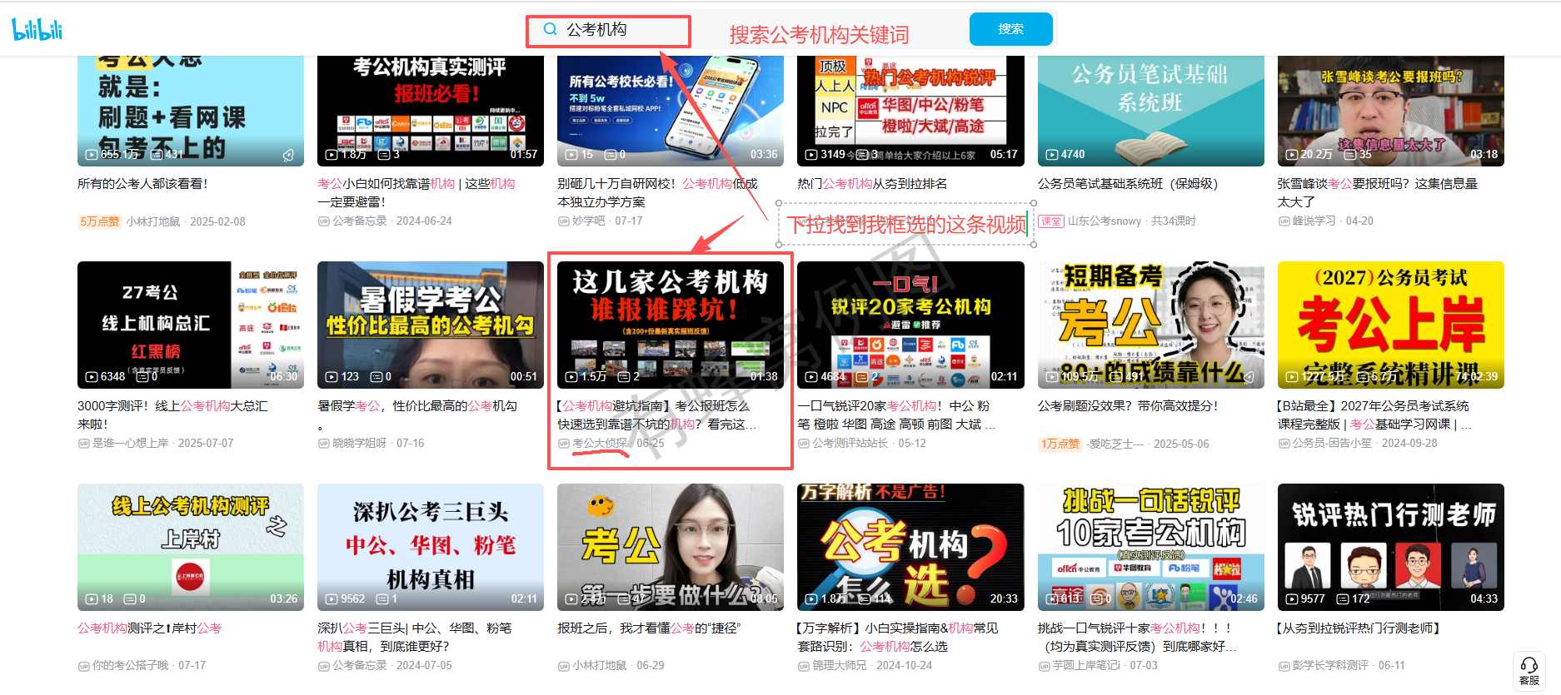Click the 1万点赞 tag
The height and width of the screenshot is (695, 1561).
(1060, 444)
